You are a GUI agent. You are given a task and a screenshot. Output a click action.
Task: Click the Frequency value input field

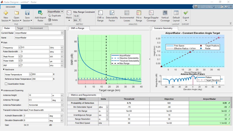pos(35,48)
